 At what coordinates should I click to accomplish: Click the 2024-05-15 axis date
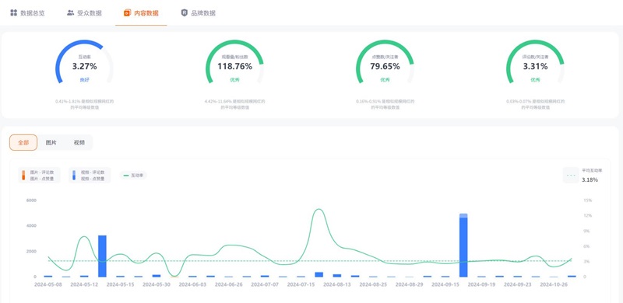[x=121, y=284]
